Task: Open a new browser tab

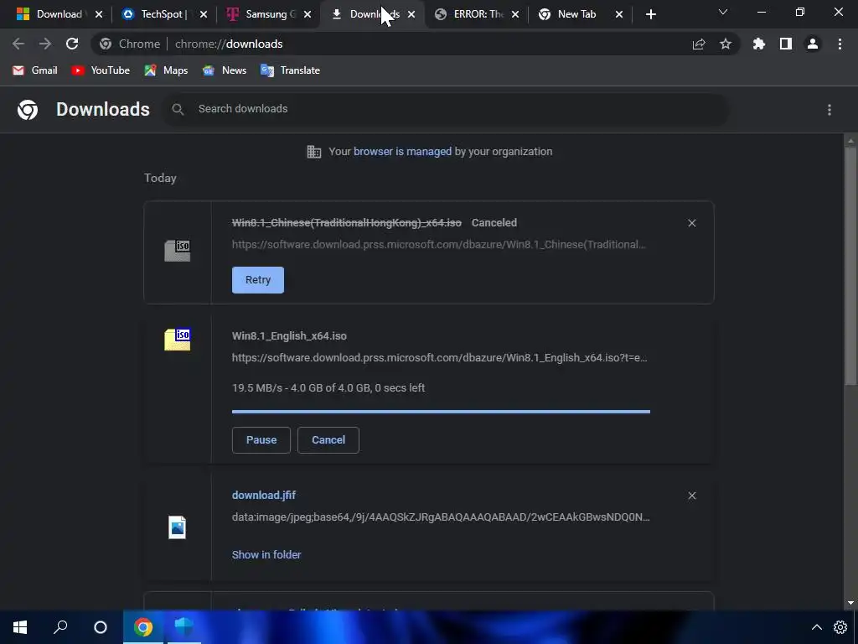Action: (x=650, y=14)
